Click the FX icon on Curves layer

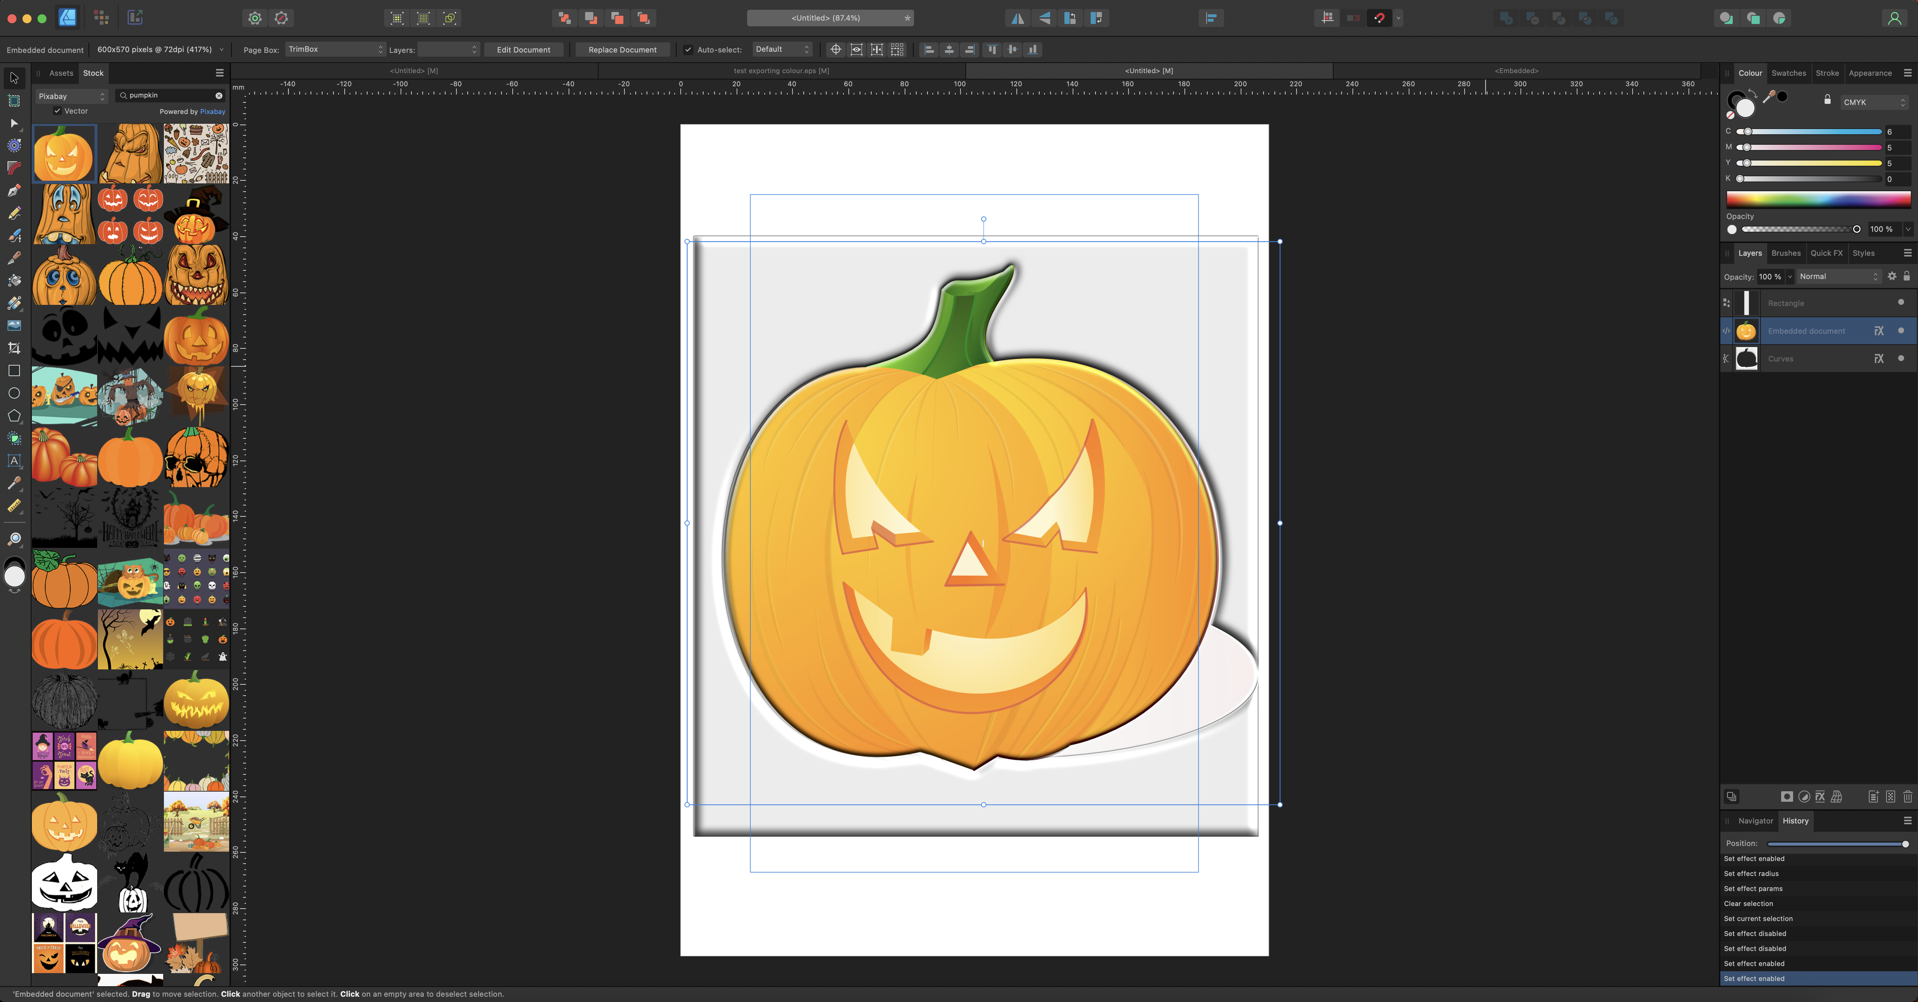pos(1879,359)
